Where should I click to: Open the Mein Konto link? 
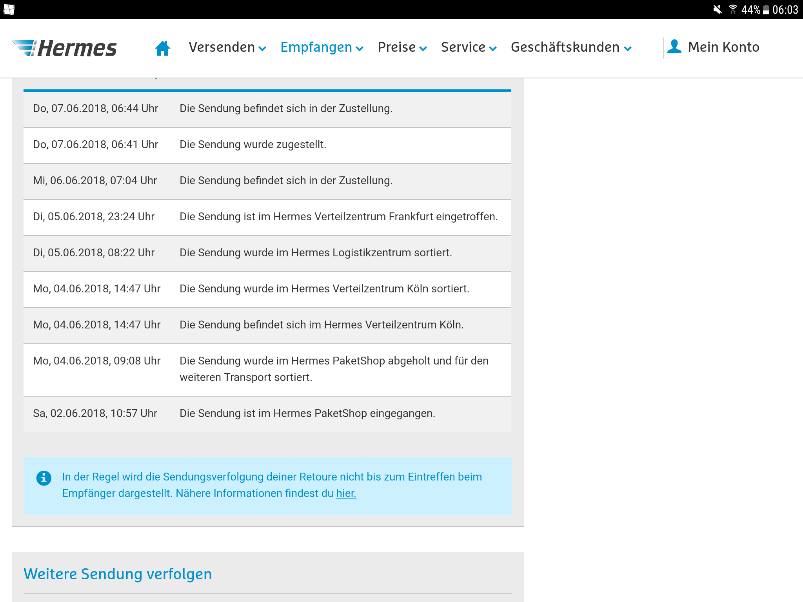click(x=723, y=47)
